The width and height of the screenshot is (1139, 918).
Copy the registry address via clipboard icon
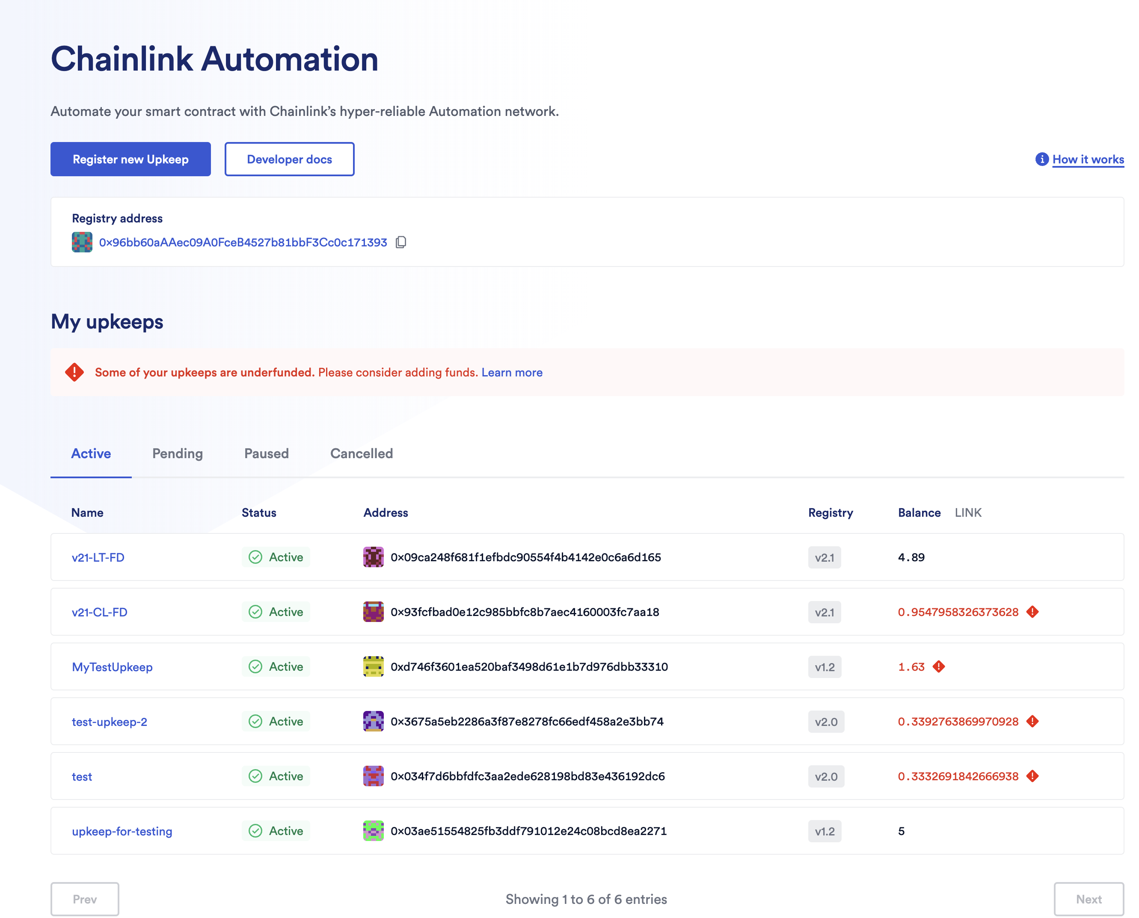coord(401,242)
